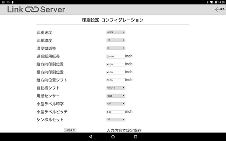
Task: Open the 印刷速度 dropdown showing 6 IPS
Action: pyautogui.click(x=116, y=32)
